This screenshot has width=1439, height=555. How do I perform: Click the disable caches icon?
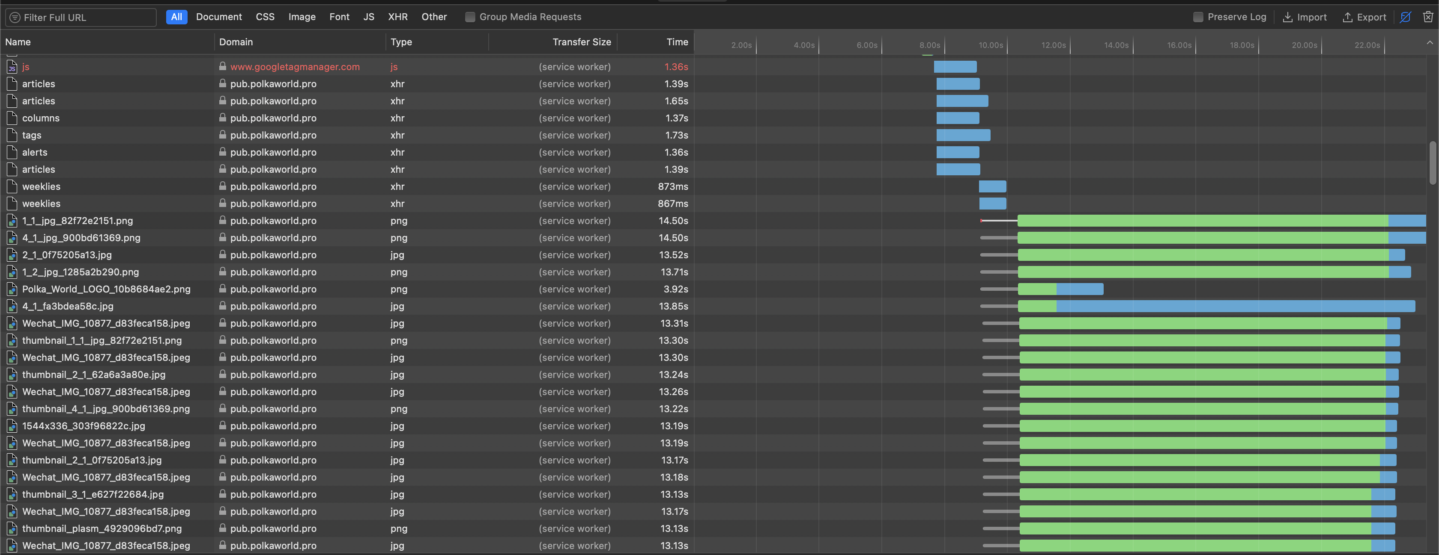(1406, 17)
